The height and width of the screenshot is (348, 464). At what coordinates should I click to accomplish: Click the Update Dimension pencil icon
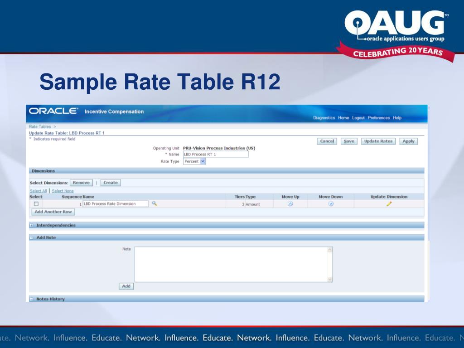pos(389,204)
